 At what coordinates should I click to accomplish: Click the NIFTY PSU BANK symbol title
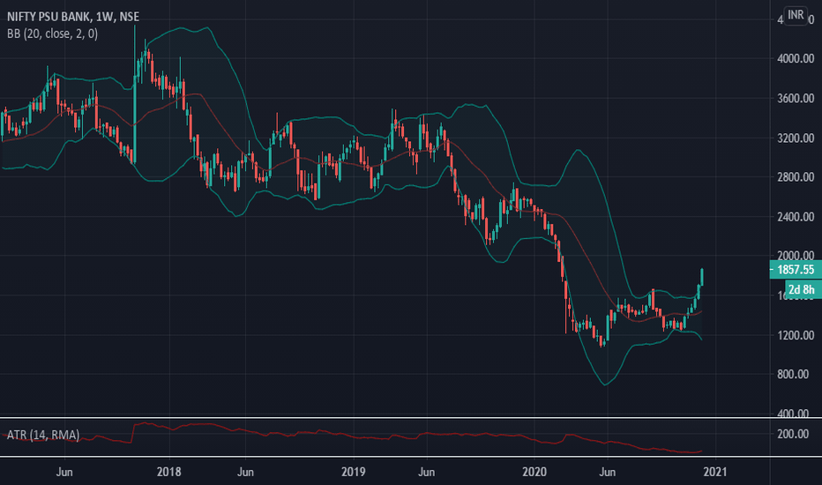point(73,17)
